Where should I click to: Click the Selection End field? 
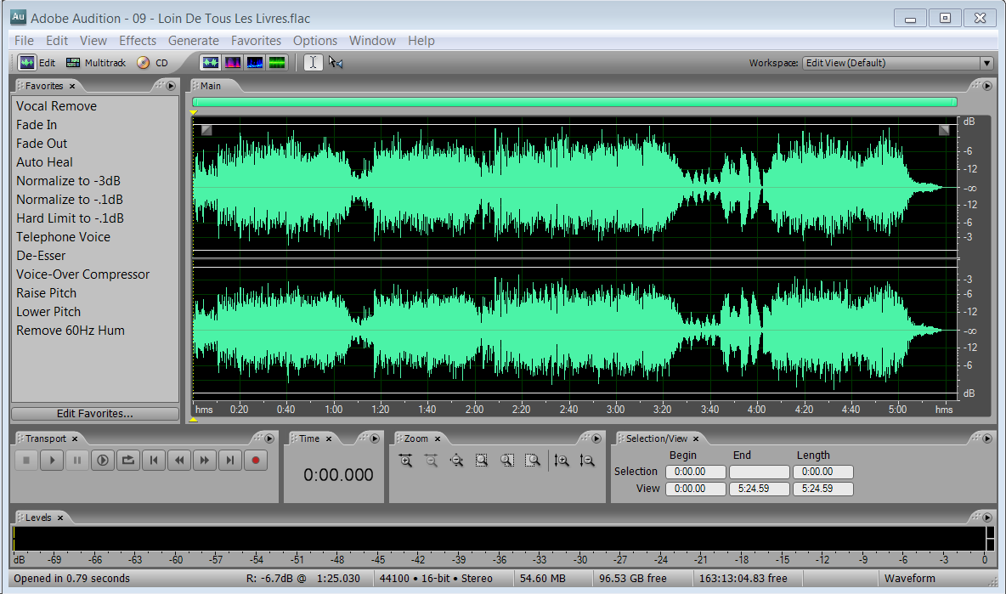click(x=760, y=472)
